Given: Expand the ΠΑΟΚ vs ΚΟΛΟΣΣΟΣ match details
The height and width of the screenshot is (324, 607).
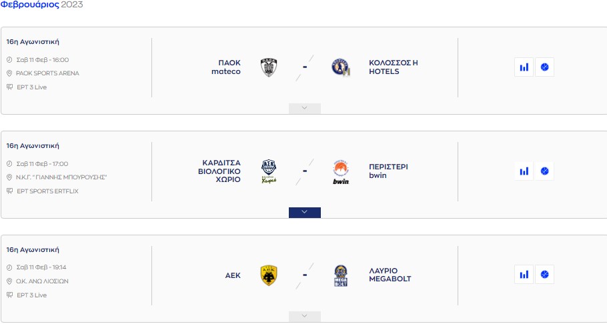Looking at the screenshot, I should click(x=305, y=109).
